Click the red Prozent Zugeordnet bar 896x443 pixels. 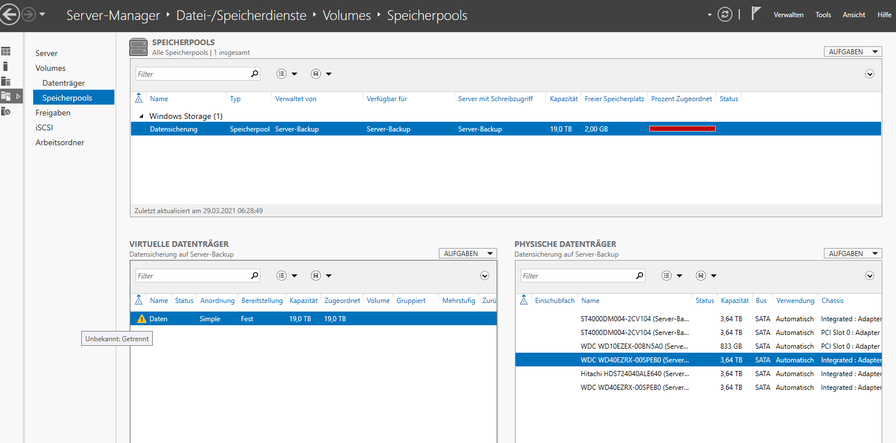coord(683,129)
